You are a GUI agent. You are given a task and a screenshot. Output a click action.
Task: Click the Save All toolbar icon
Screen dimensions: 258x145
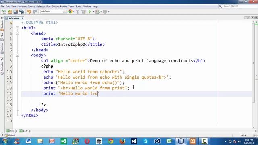[21, 12]
